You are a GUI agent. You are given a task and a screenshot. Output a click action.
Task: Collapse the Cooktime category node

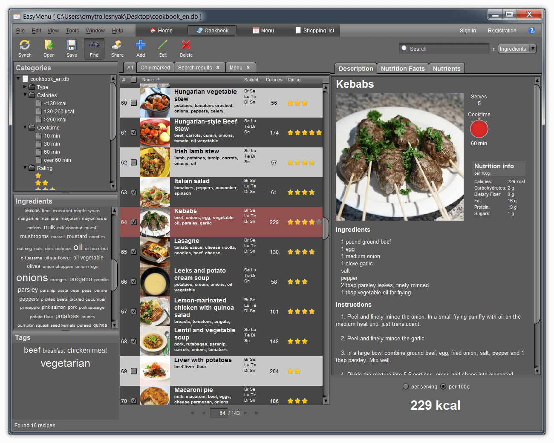click(25, 127)
